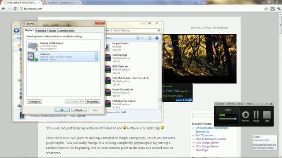The height and width of the screenshot is (158, 282).
Task: Change view using Explorer view icon
Action: coord(138,38)
